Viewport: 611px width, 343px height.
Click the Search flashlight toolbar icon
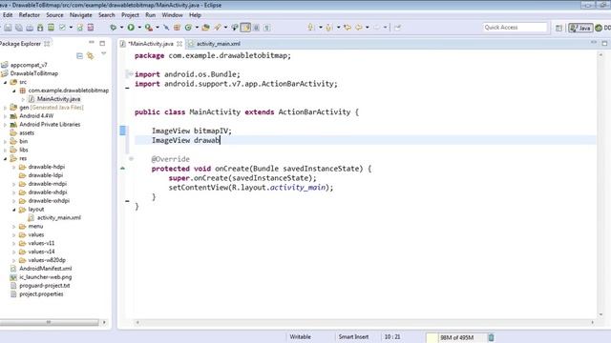218,28
